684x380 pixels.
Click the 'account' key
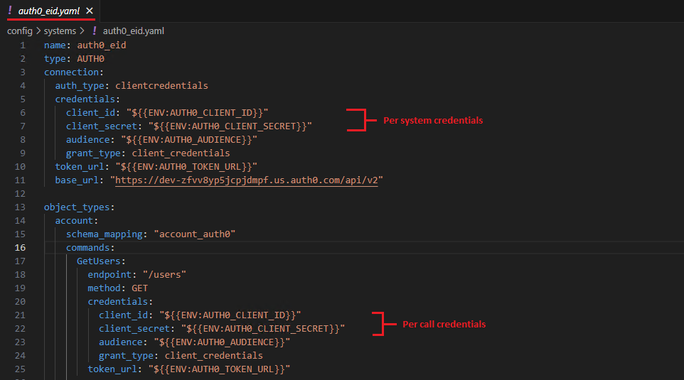click(x=74, y=221)
